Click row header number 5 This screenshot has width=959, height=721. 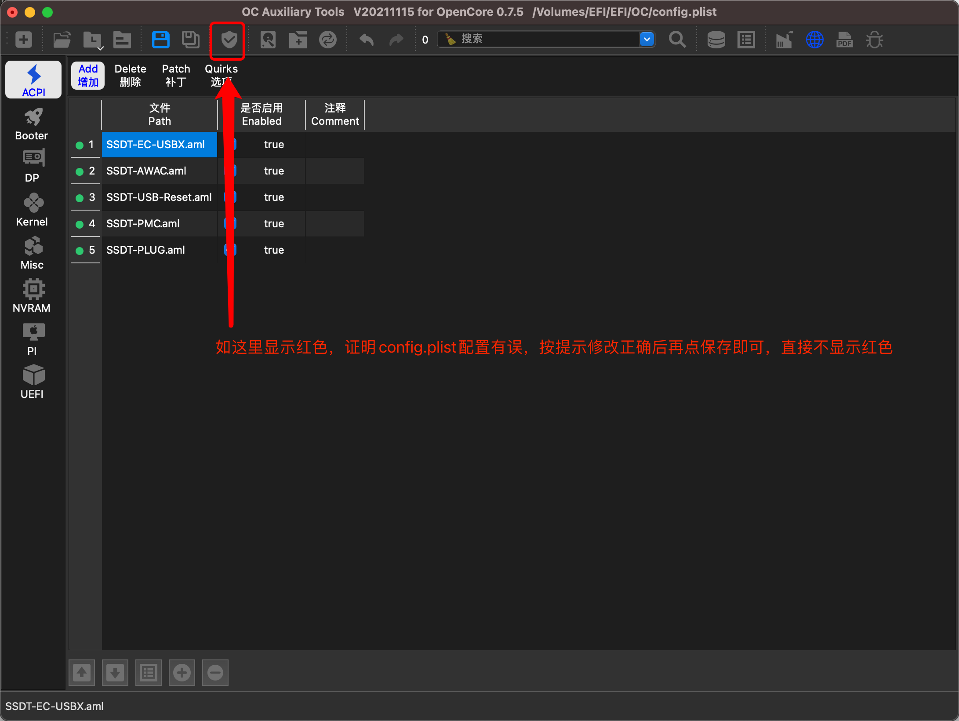86,250
